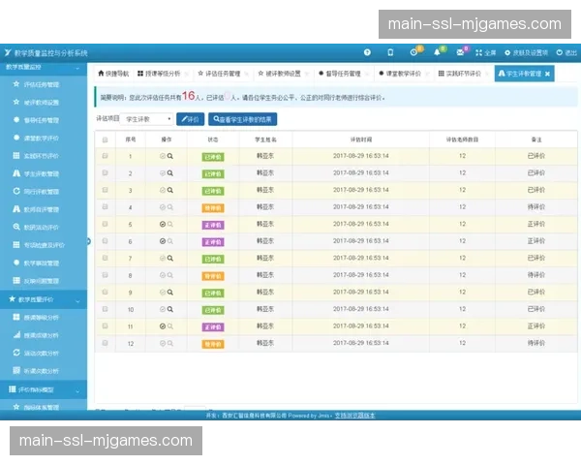The image size is (581, 465).
Task: Open the 支持浏览器版本 footer link
Action: 355,416
